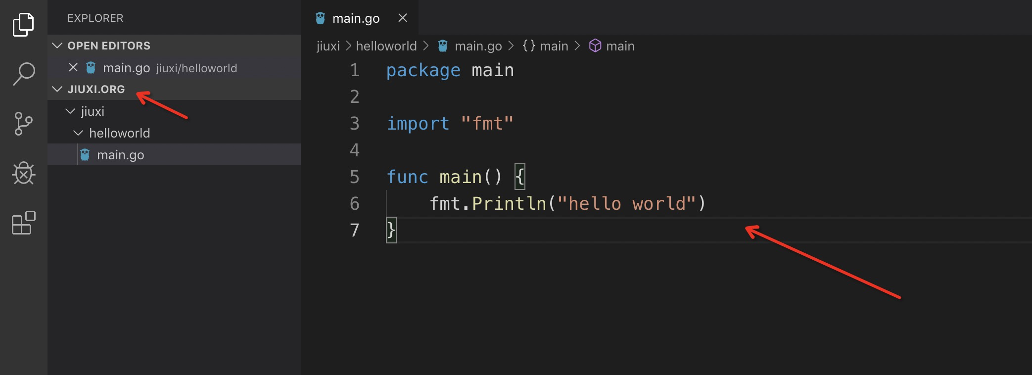Click the EXPLORER panel title

coord(95,18)
